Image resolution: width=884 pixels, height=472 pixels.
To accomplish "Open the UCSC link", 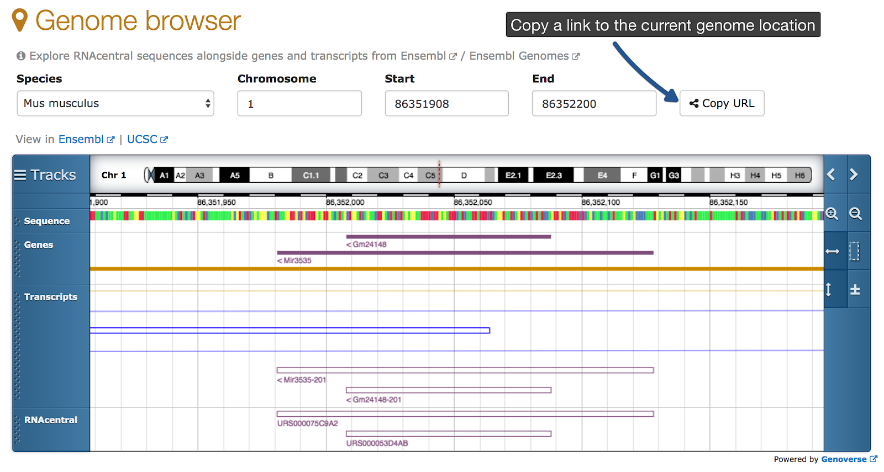I will point(148,139).
